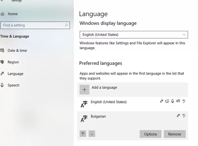This screenshot has height=146, width=198.
Task: Click English spell-check abc icon
Action: [x=184, y=101]
